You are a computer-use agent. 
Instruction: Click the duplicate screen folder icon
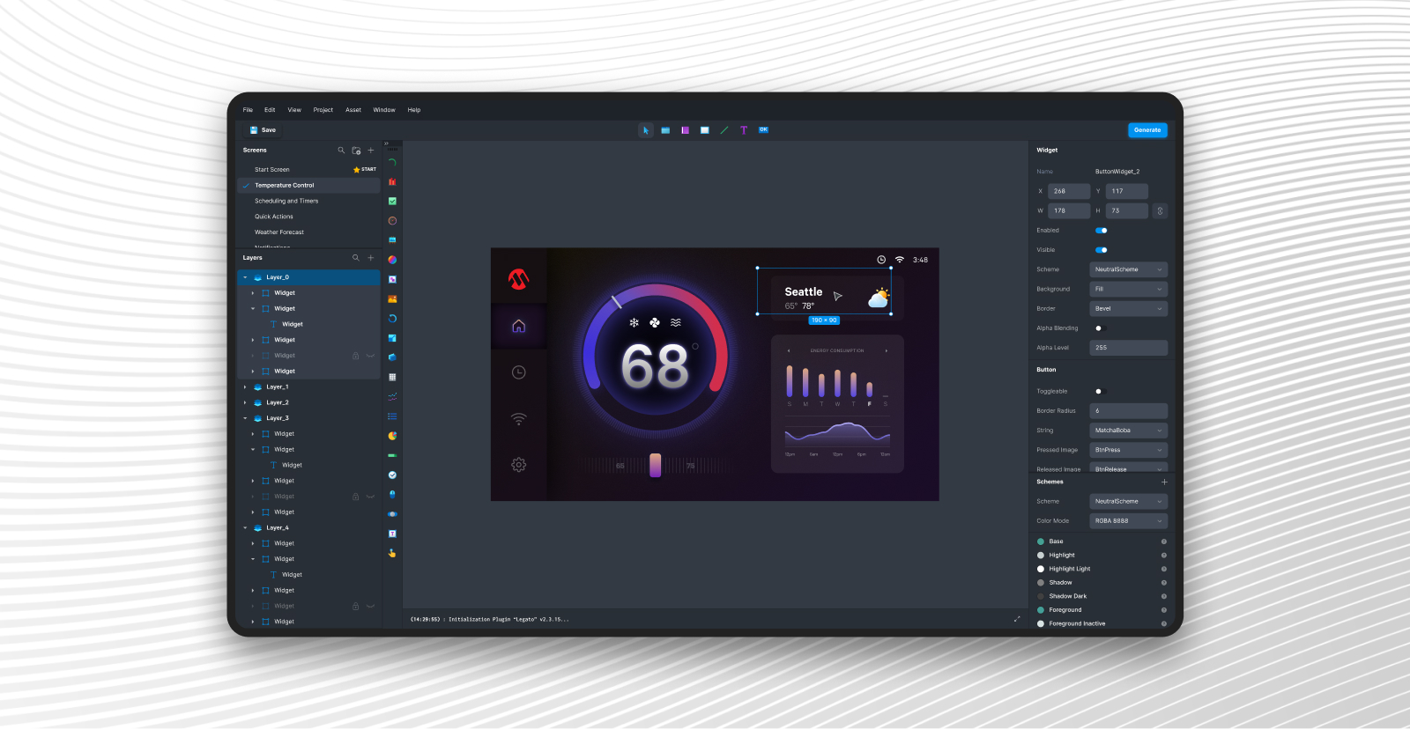[356, 151]
